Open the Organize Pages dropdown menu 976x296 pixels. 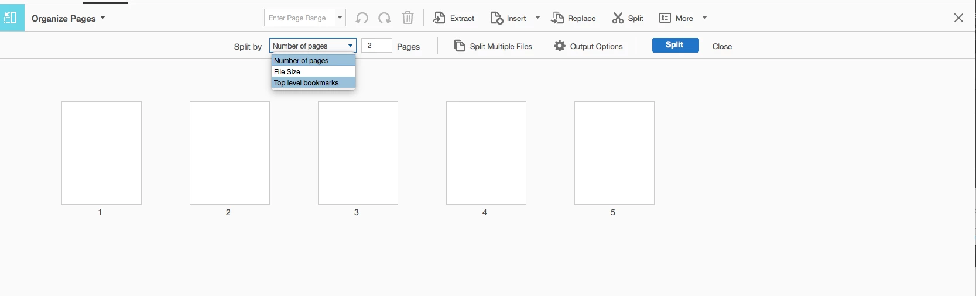click(69, 18)
